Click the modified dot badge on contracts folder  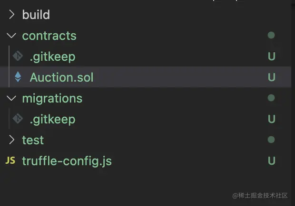(x=271, y=36)
